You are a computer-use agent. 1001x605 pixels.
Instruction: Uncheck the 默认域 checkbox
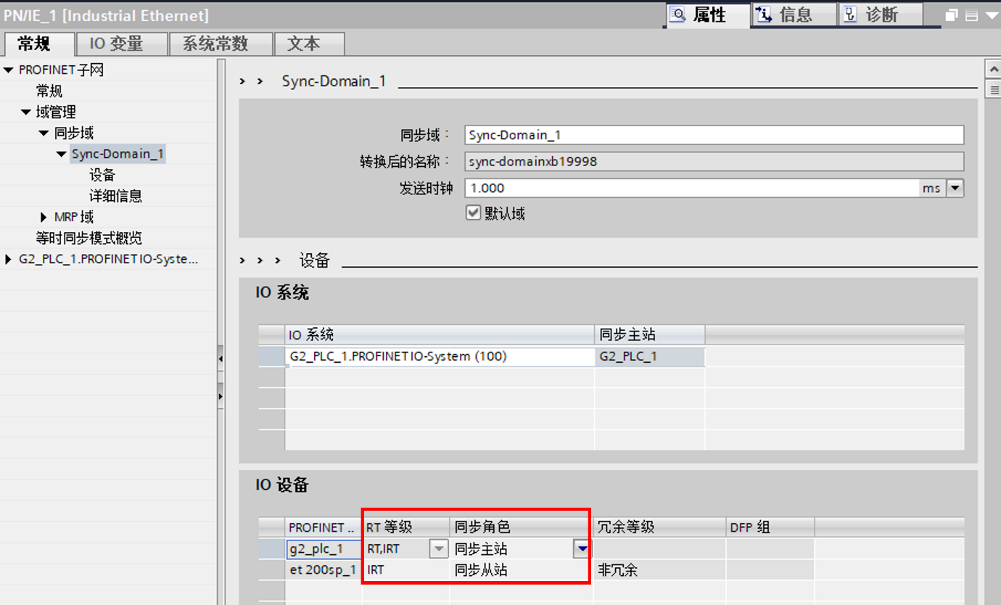(473, 213)
